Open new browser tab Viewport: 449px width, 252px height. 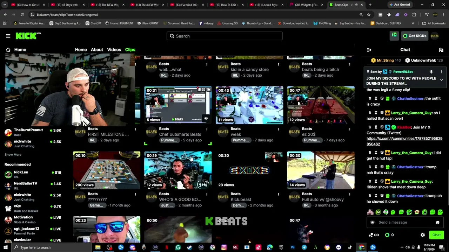(370, 5)
